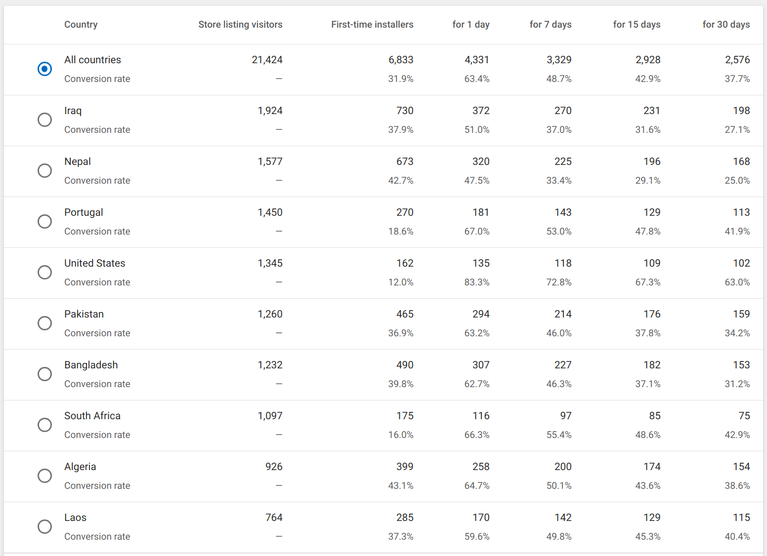The image size is (767, 556).
Task: Pick the Algeria radio button
Action: tap(44, 476)
